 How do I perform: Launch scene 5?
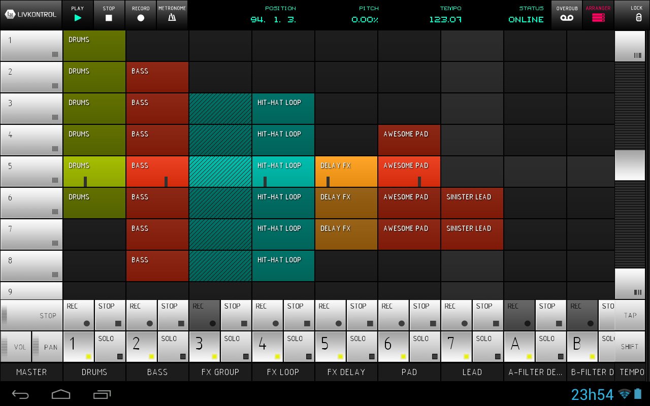pos(31,172)
